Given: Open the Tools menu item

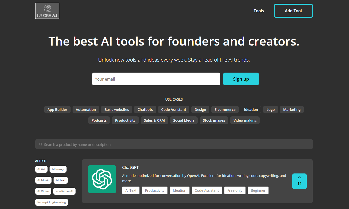Looking at the screenshot, I should [259, 11].
